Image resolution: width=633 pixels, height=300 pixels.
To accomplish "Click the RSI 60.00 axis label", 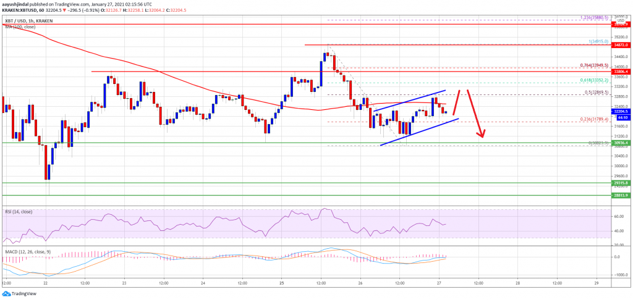I will [x=619, y=216].
